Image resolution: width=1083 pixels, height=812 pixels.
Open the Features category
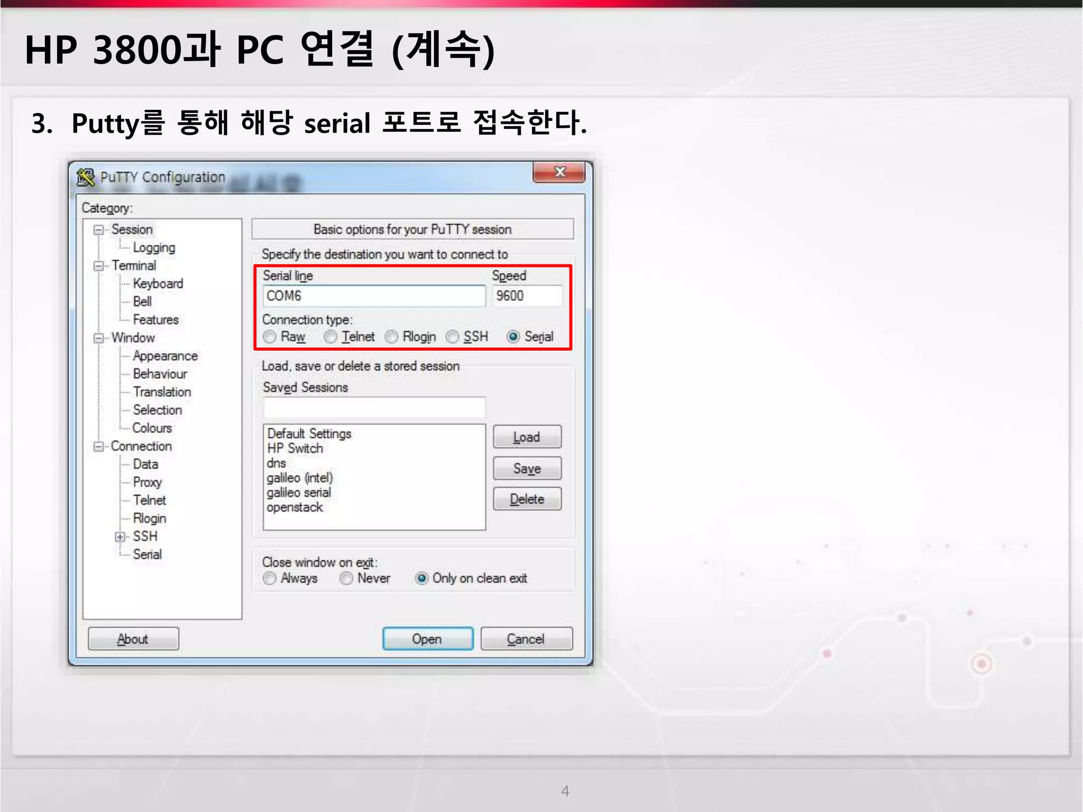[155, 320]
